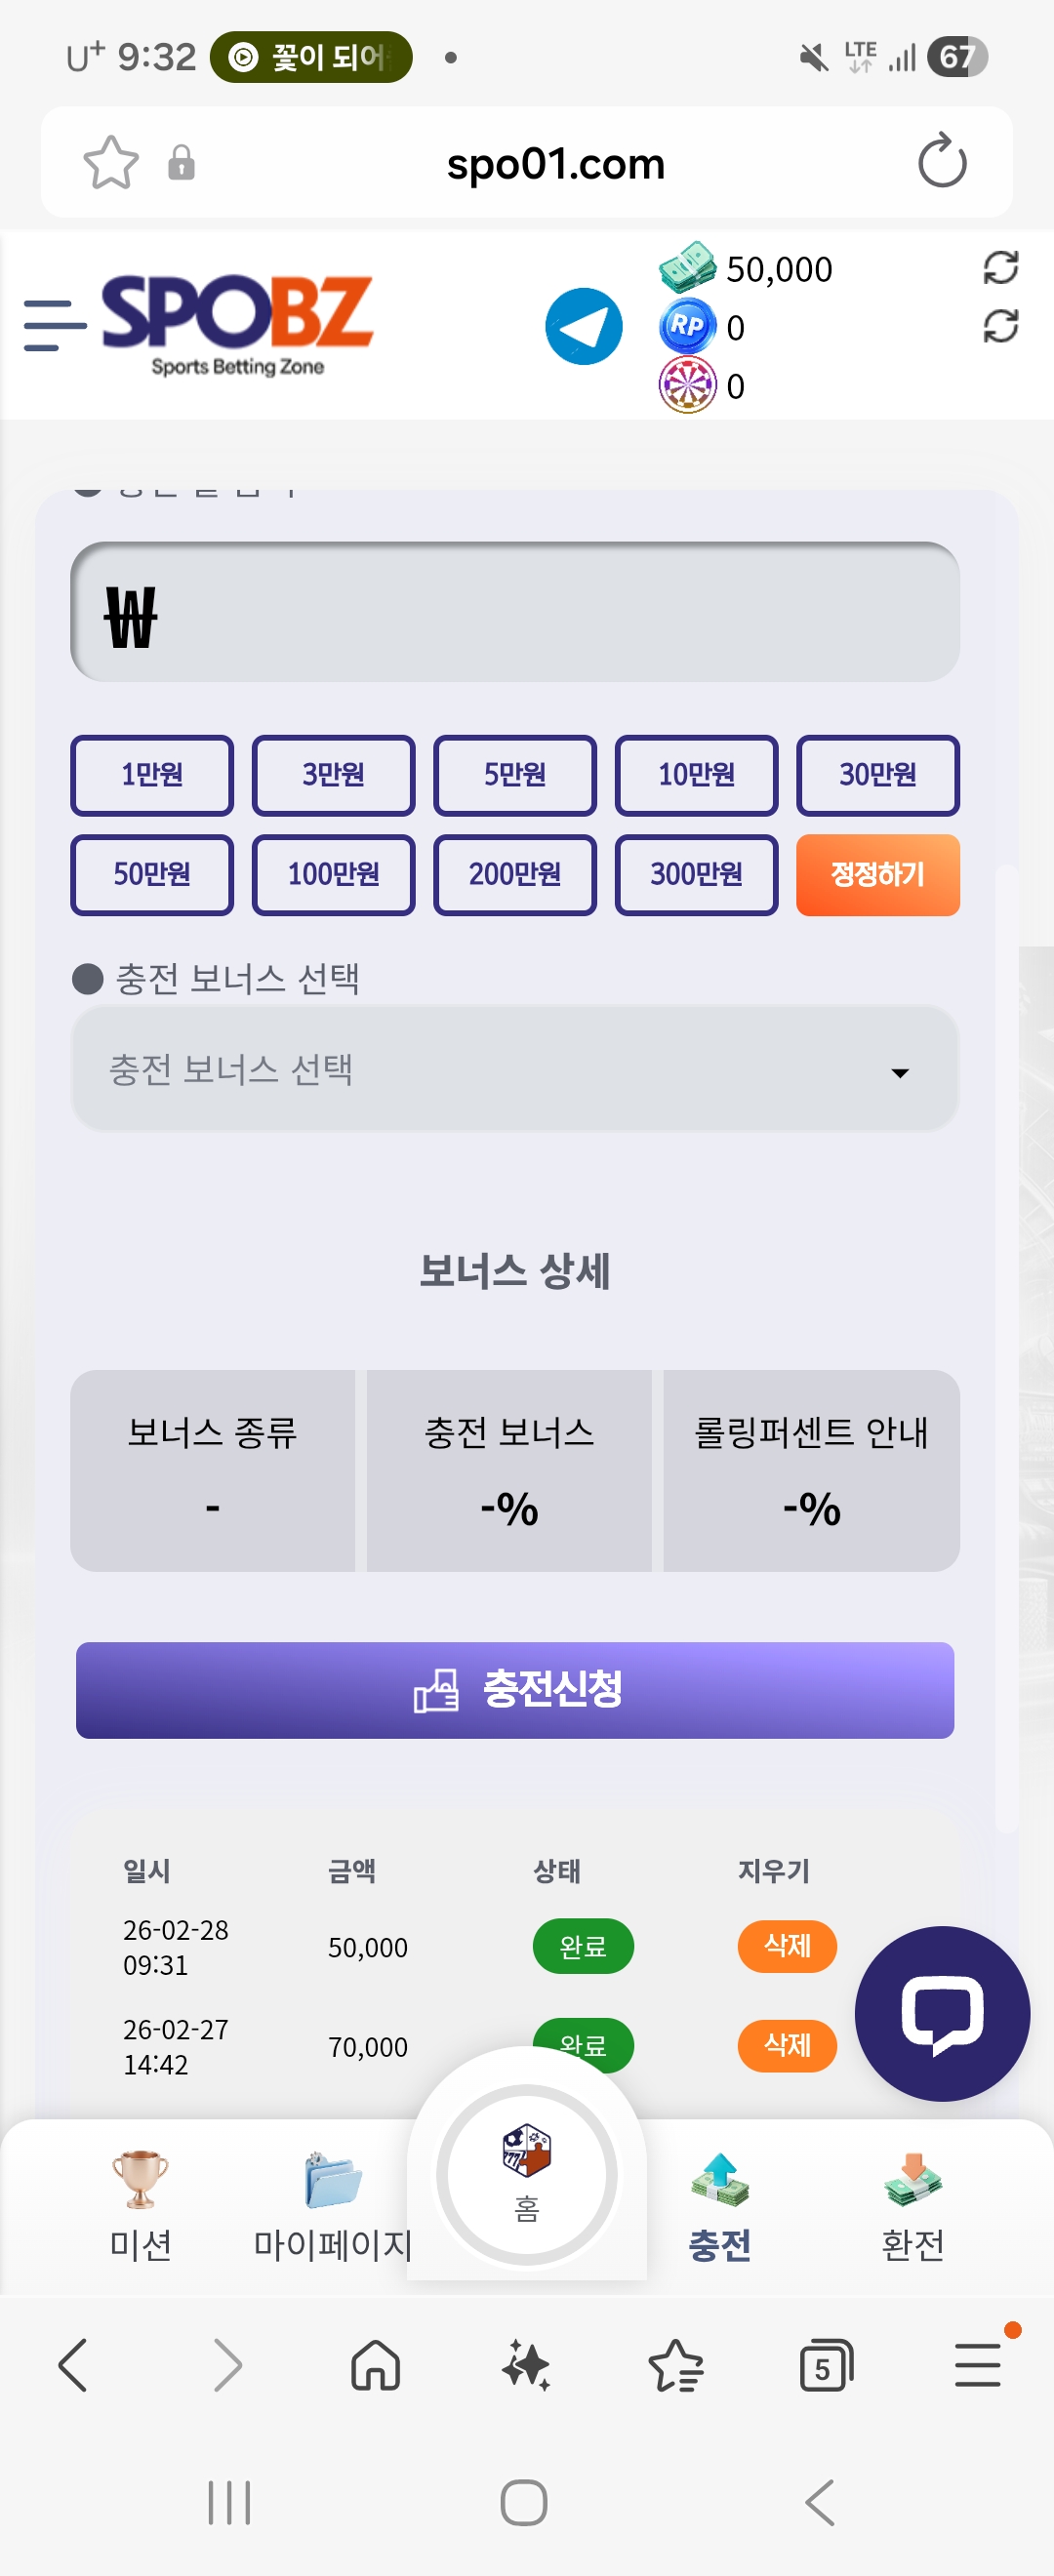Refresh the cash balance of 50,000
1054x2576 pixels.
(x=1000, y=268)
